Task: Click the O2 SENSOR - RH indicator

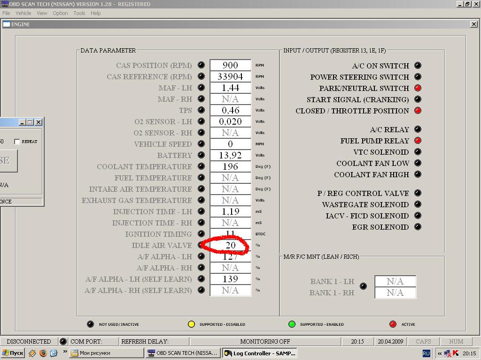Action: tap(201, 132)
